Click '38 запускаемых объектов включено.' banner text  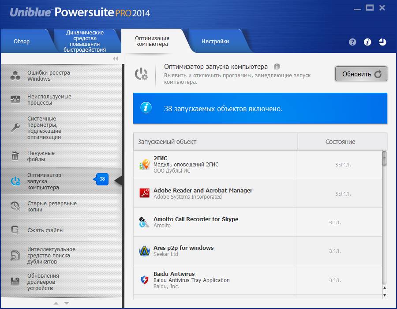point(223,109)
